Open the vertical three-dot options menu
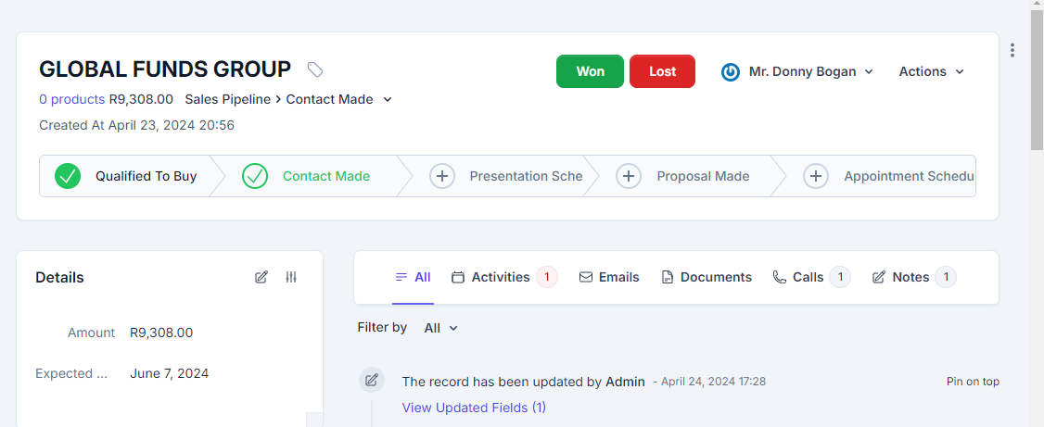This screenshot has height=427, width=1044. pyautogui.click(x=1012, y=50)
